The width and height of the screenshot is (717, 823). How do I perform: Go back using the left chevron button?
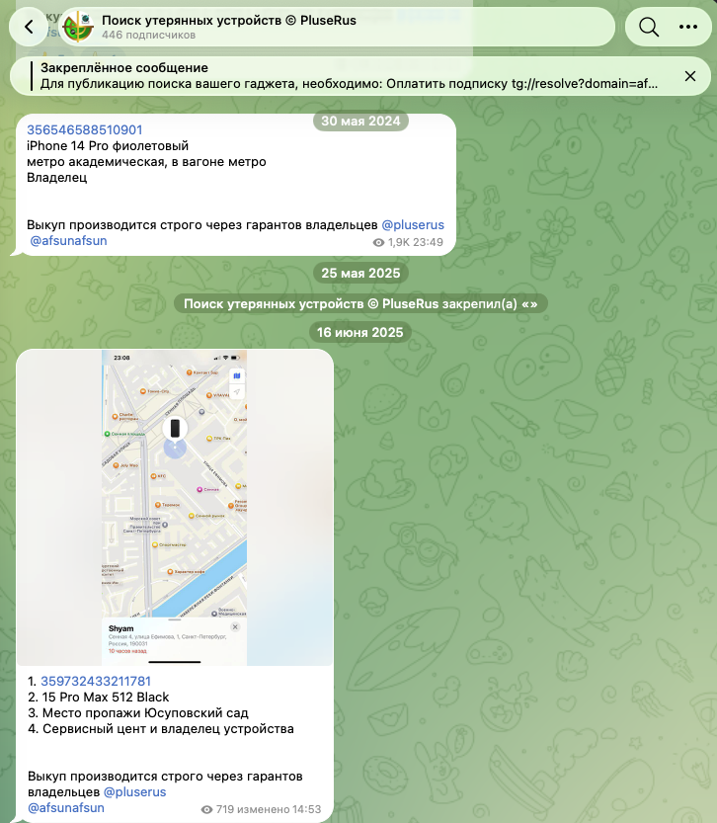[29, 27]
